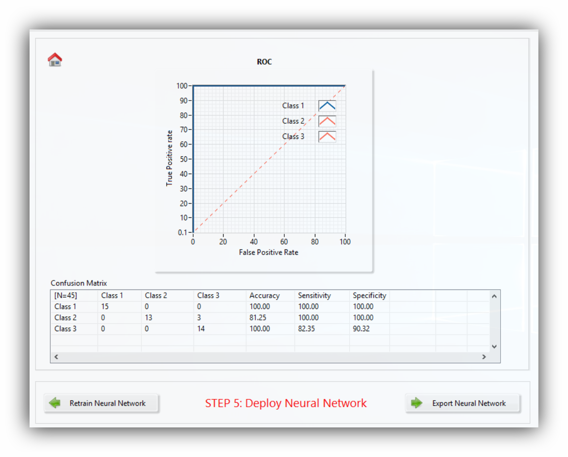Click the Class 3 specificity value 90.32
The height and width of the screenshot is (457, 568).
pos(361,328)
